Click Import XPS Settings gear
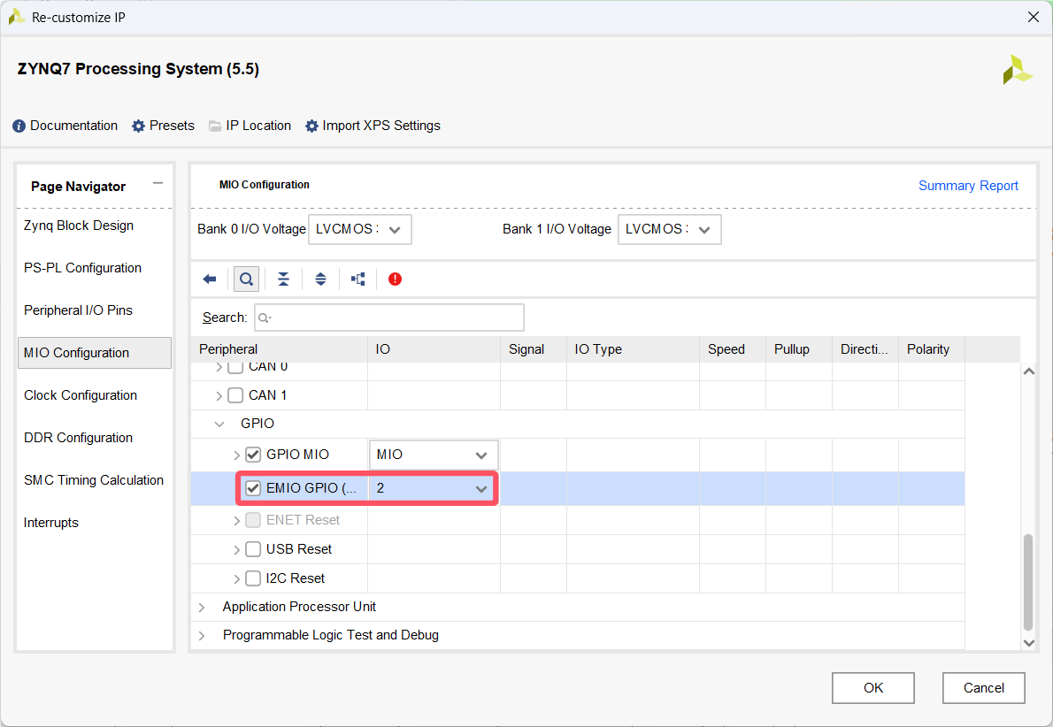Screen dimensions: 1053x727 click(x=373, y=126)
